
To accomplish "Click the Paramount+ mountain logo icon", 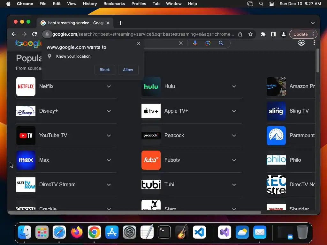I will (276, 136).
